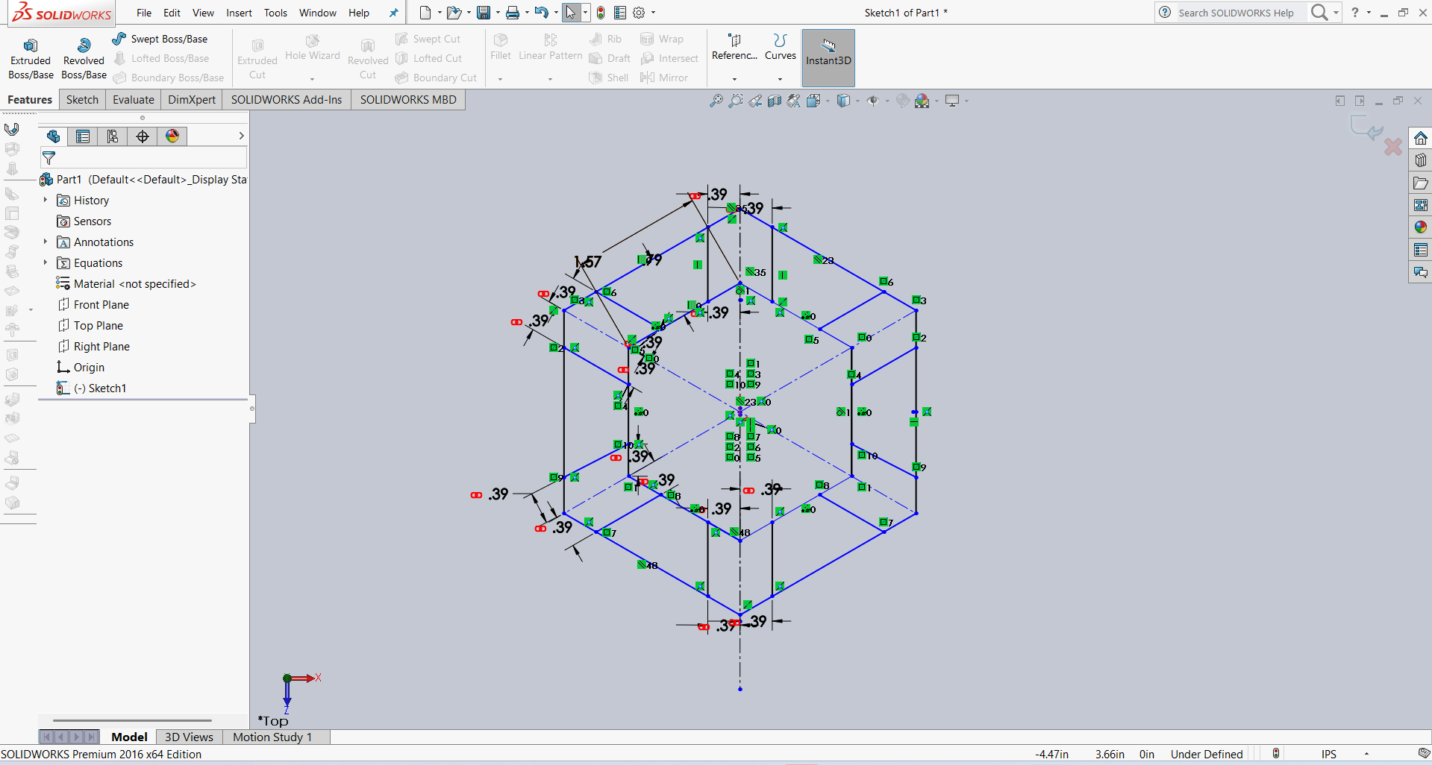The image size is (1432, 765).
Task: Click the Undo icon
Action: coord(542,13)
